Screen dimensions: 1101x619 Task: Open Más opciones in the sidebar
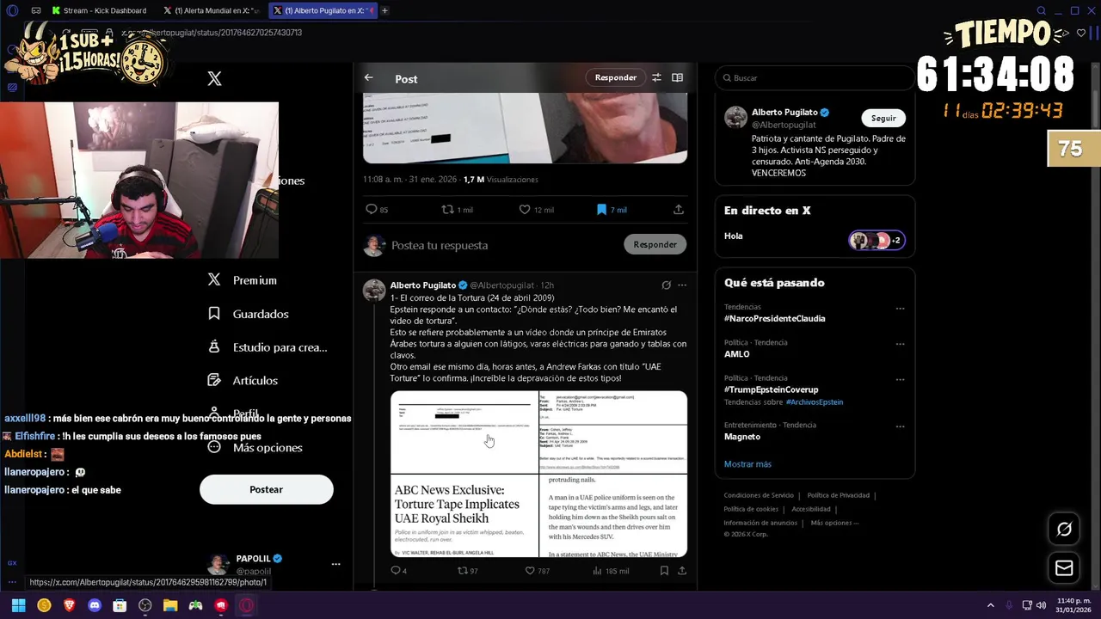tap(255, 448)
